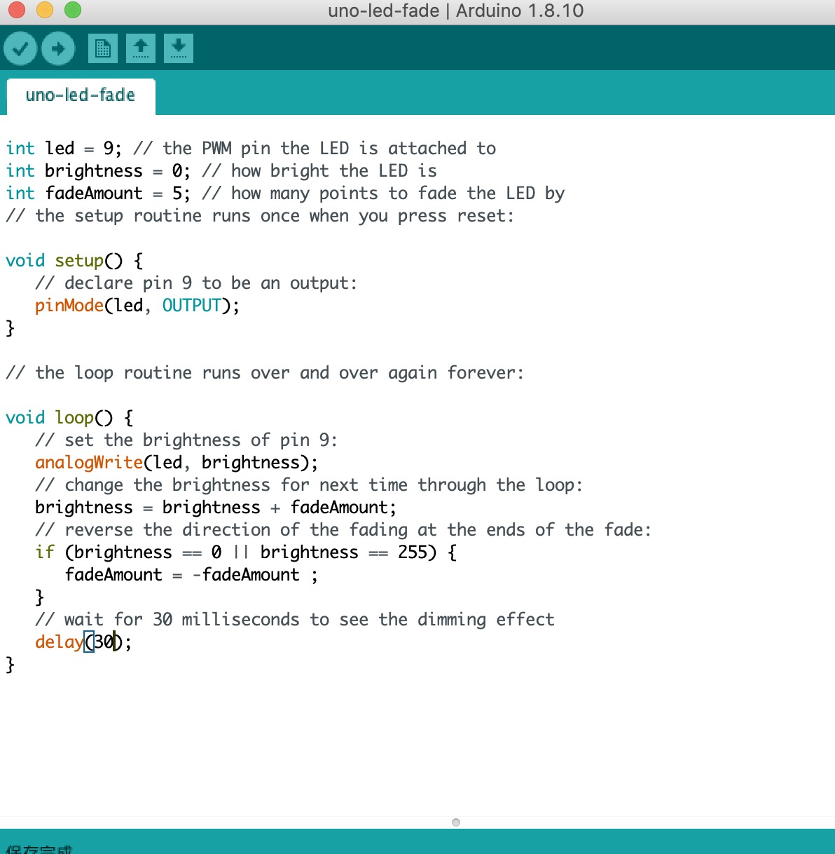Click the line 'int led = 9;'

click(x=64, y=149)
